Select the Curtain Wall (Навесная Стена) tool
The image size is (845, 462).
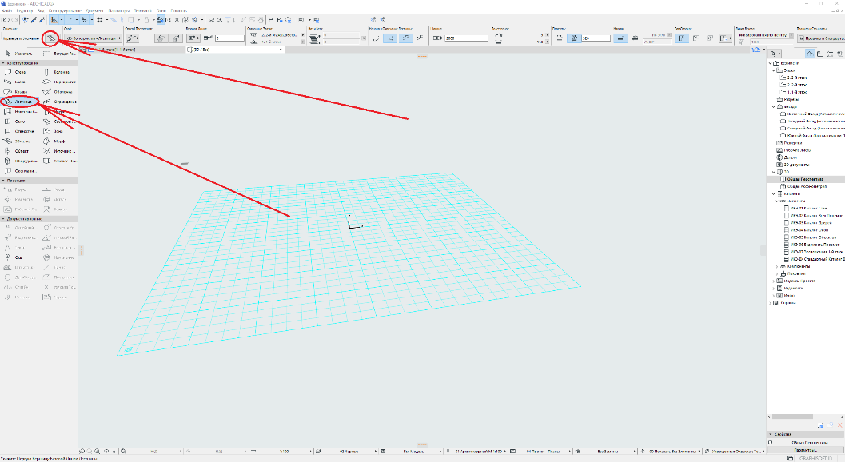click(x=19, y=112)
